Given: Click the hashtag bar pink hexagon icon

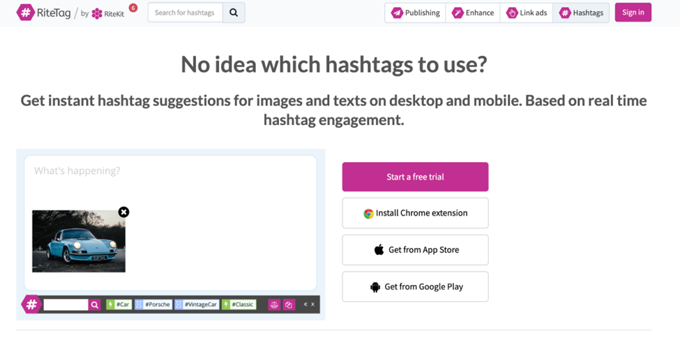Looking at the screenshot, I should [x=31, y=304].
